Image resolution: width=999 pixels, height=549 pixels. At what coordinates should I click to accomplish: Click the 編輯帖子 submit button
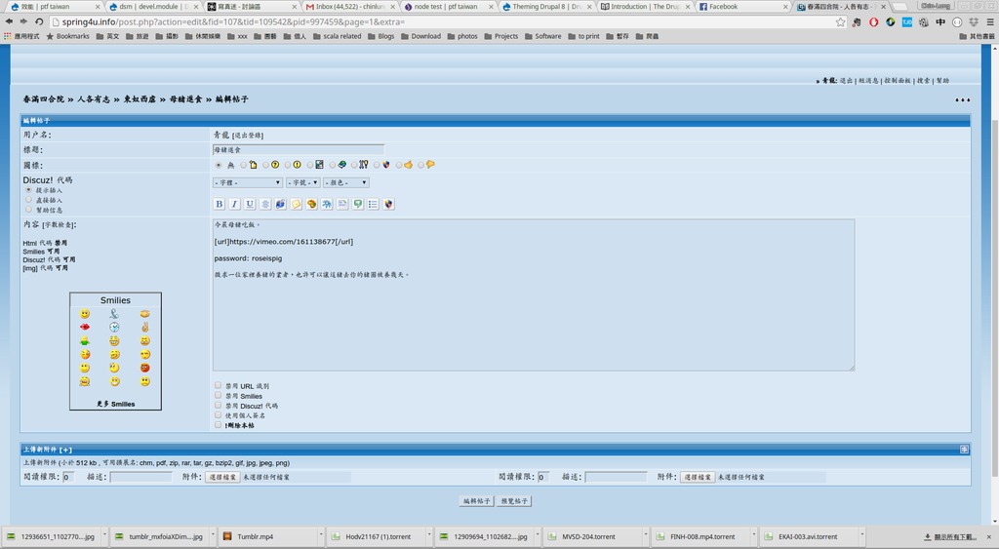[x=476, y=501]
